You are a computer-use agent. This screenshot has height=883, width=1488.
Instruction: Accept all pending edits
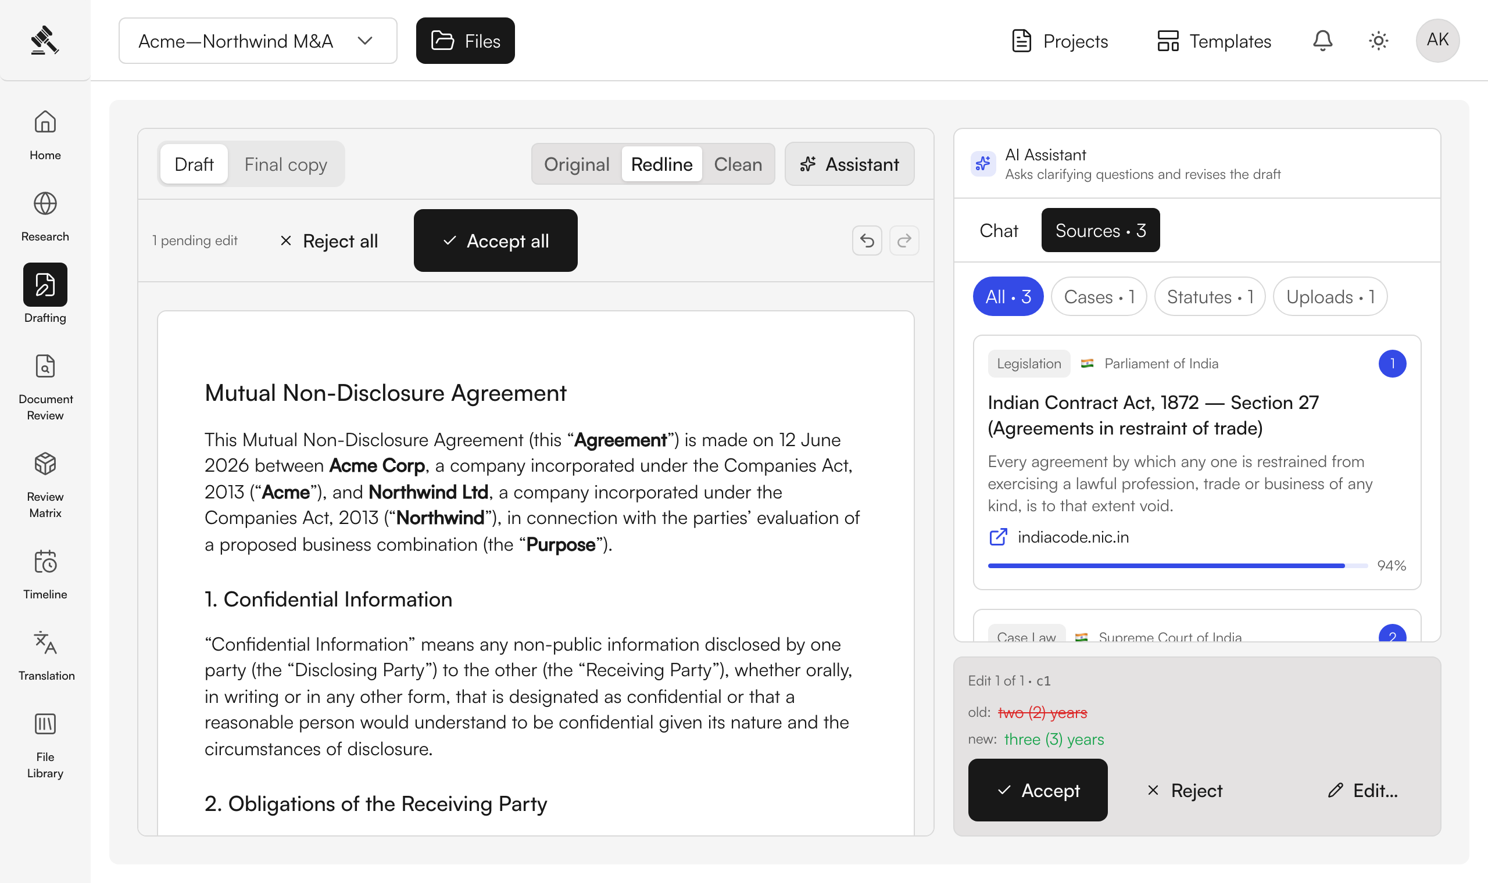point(495,241)
